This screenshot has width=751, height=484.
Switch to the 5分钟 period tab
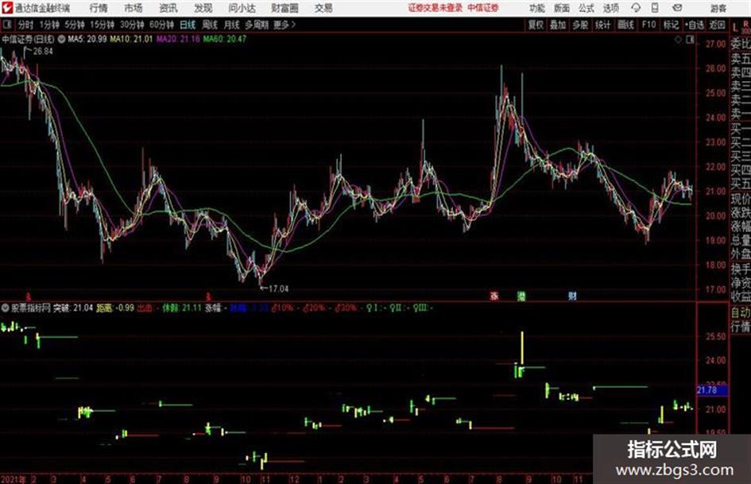75,25
